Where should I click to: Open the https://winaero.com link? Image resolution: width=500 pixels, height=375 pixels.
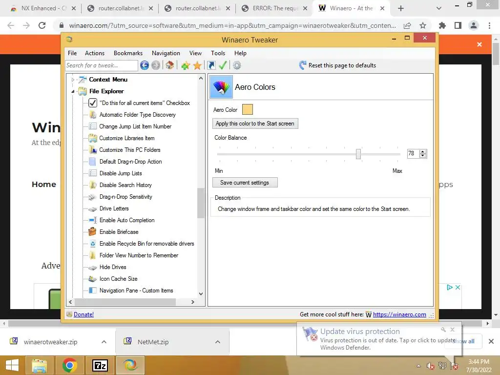click(399, 314)
